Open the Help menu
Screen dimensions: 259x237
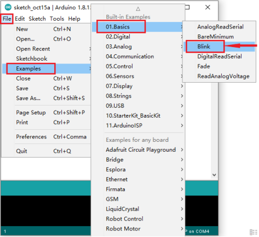pyautogui.click(x=74, y=19)
